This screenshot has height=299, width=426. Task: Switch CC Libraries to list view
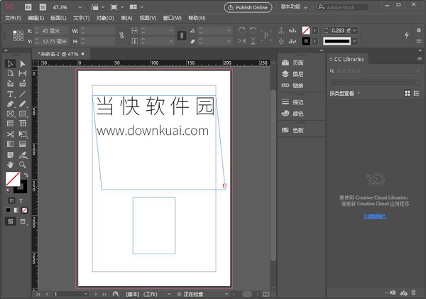[416, 93]
